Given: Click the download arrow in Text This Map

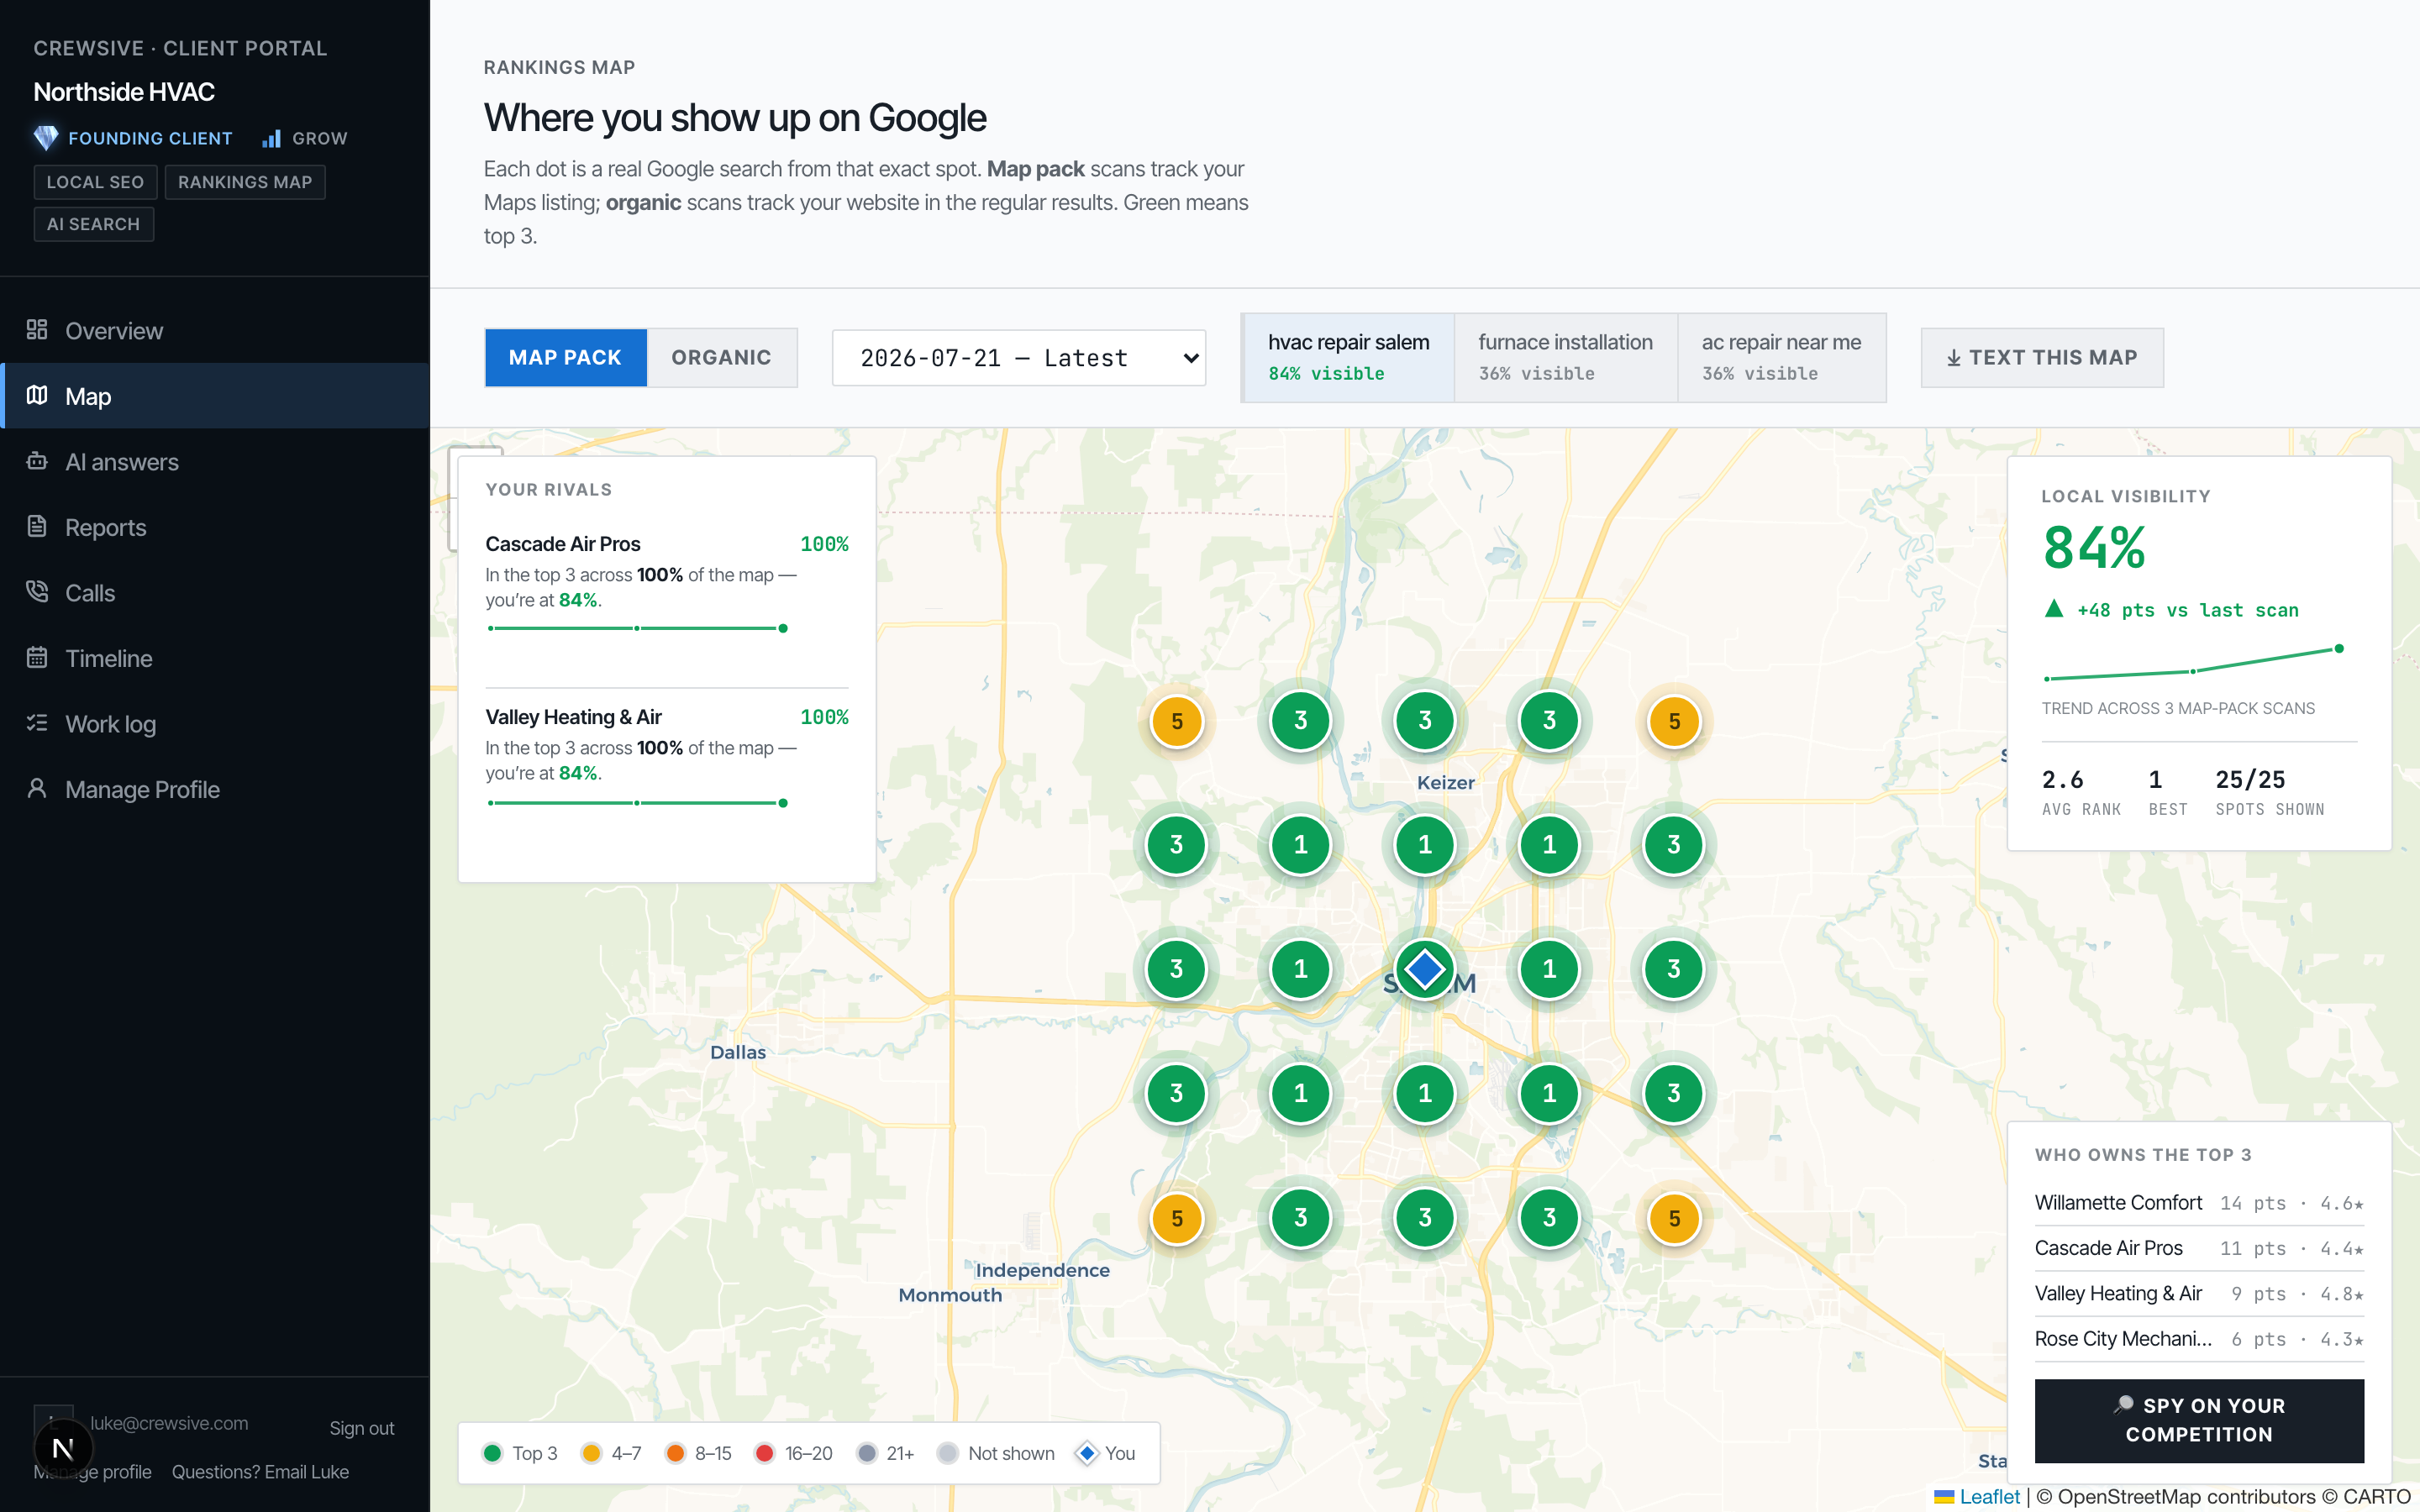Looking at the screenshot, I should [1953, 358].
